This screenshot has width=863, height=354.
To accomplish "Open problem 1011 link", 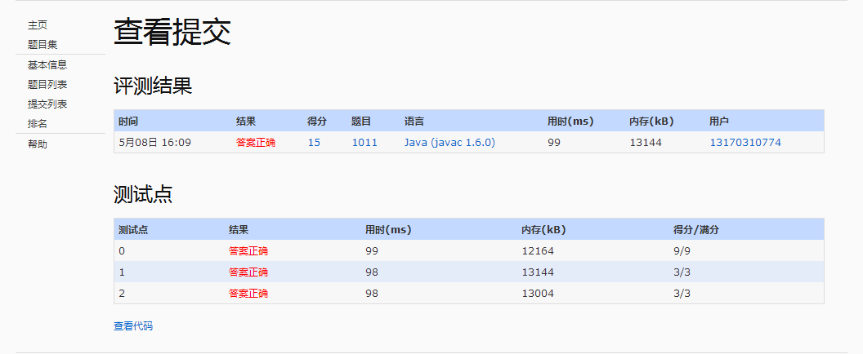I will click(x=364, y=143).
